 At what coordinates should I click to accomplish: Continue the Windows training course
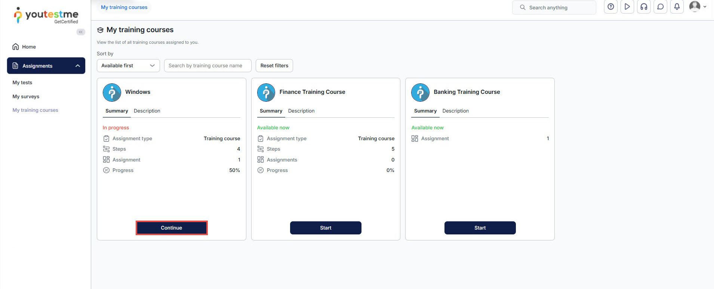point(172,228)
